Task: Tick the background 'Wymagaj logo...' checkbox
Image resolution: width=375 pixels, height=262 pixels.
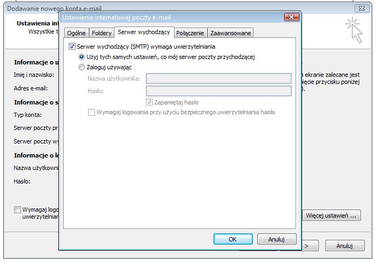Action: [18, 209]
